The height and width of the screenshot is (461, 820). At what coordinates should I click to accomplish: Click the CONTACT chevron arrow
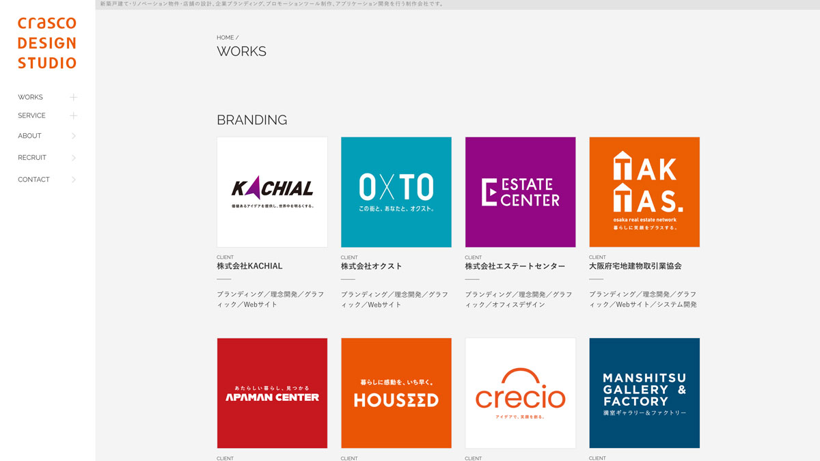(74, 180)
